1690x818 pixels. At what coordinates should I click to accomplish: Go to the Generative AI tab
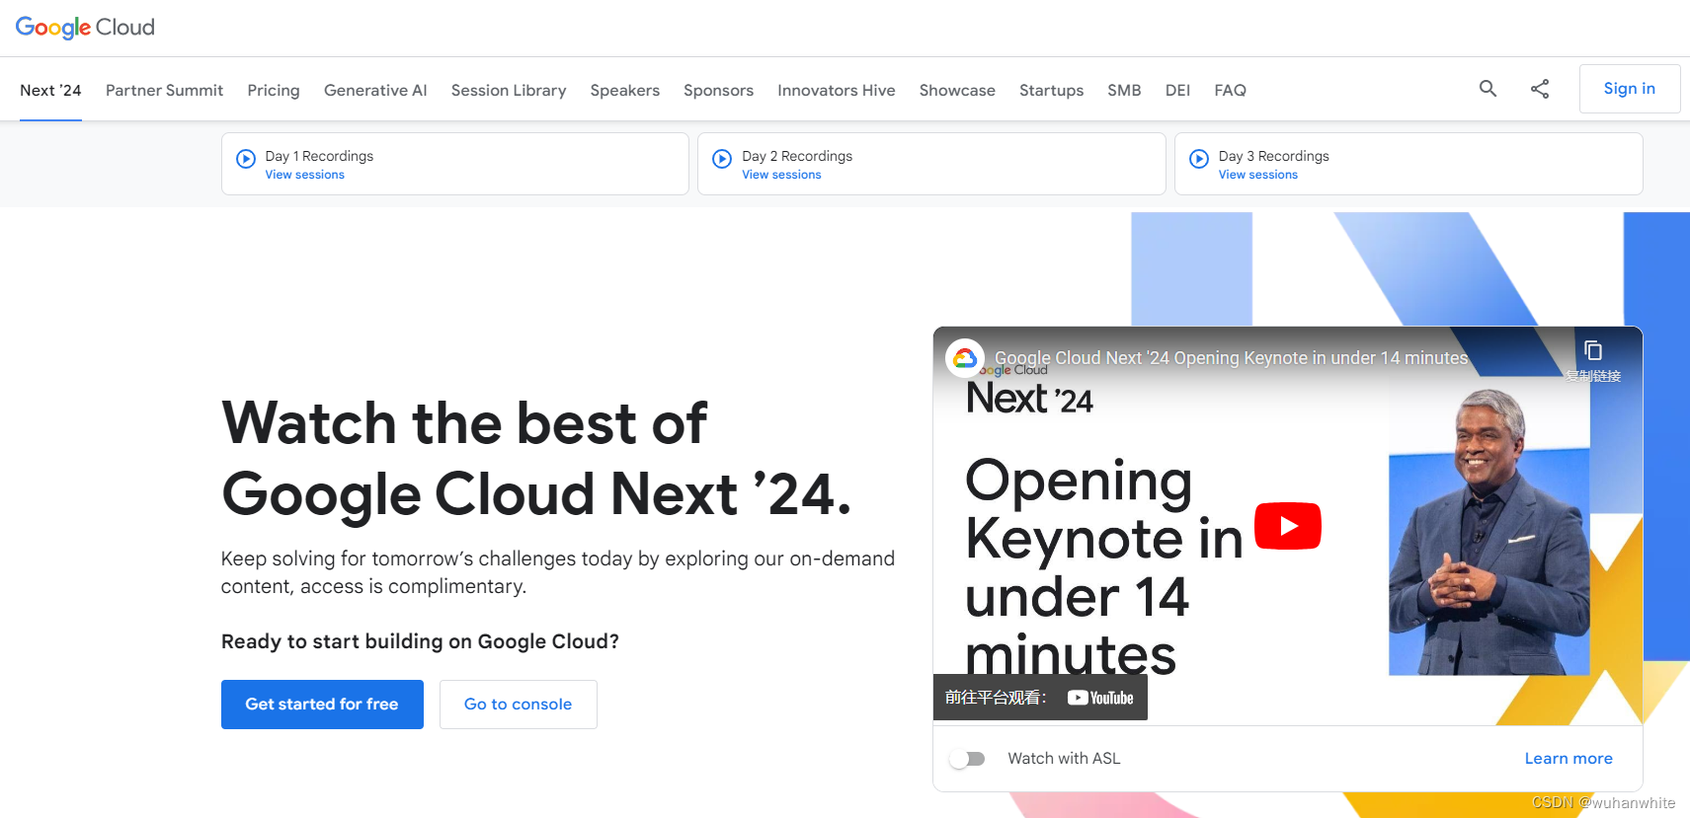click(375, 90)
